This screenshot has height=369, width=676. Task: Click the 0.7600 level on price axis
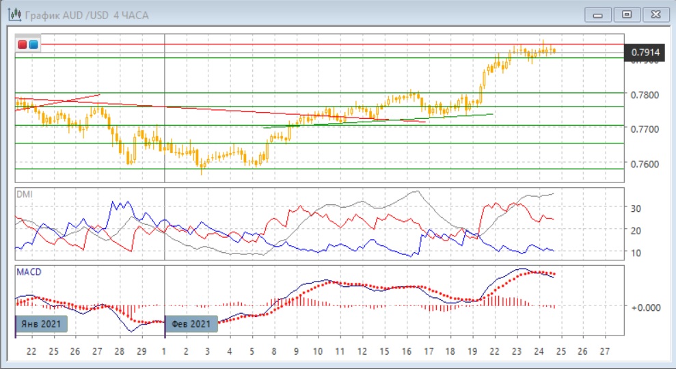click(x=645, y=164)
